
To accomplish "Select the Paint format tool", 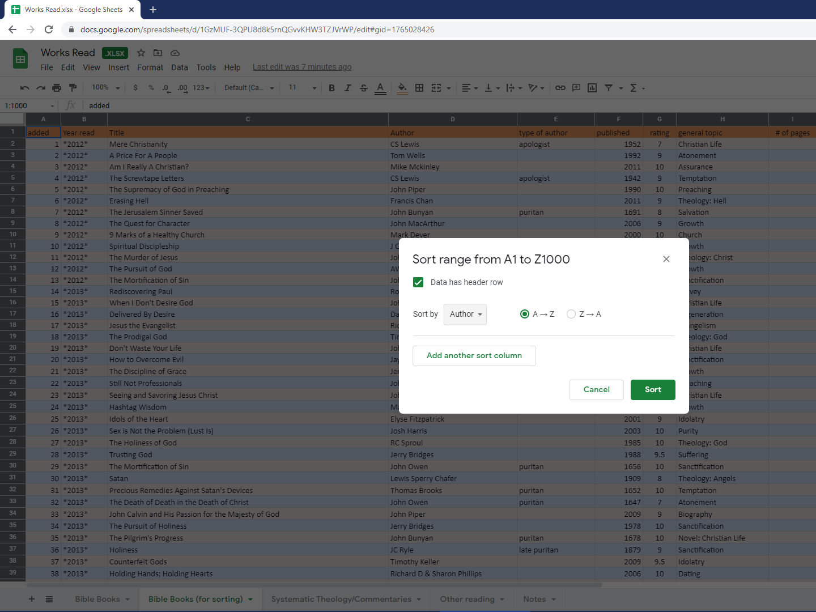I will [x=73, y=88].
